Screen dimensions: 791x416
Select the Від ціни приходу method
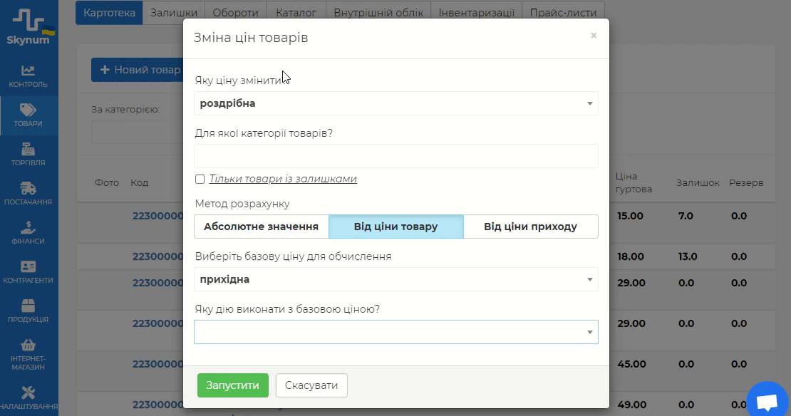(530, 227)
